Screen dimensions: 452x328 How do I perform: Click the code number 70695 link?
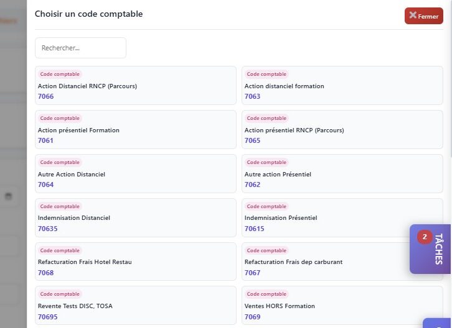click(48, 317)
